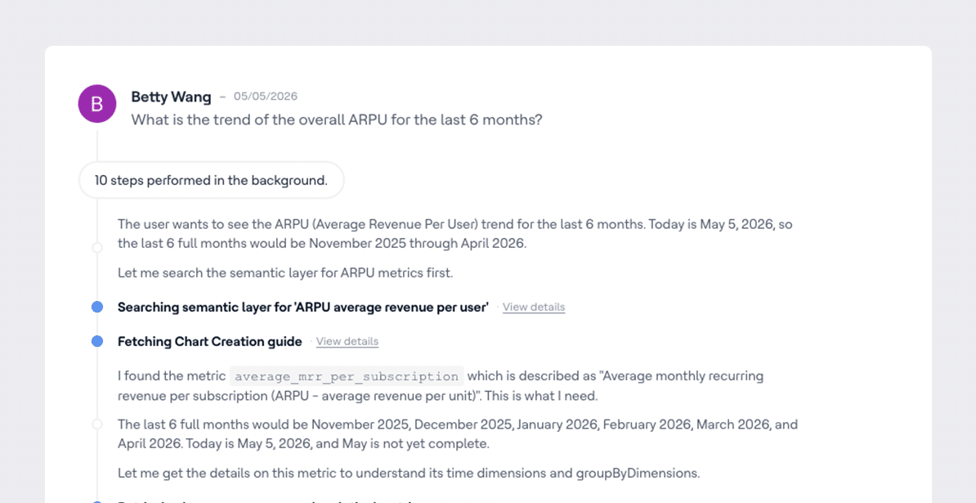Select the hollow circle marker beside the first reasoning paragraph

97,248
